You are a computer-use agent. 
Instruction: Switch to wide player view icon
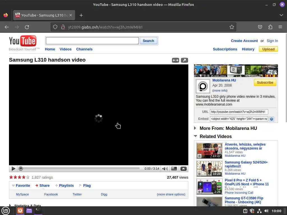point(175,60)
